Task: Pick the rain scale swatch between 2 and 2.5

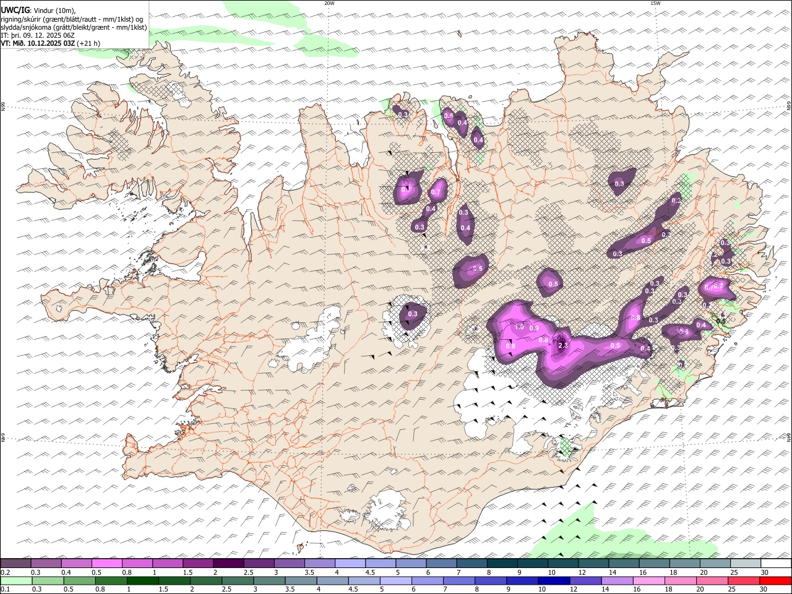Action: point(205,580)
